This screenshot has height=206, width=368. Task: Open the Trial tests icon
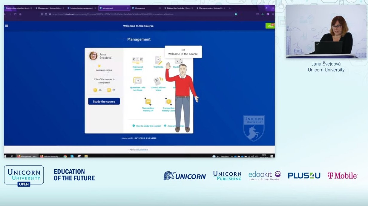(158, 61)
